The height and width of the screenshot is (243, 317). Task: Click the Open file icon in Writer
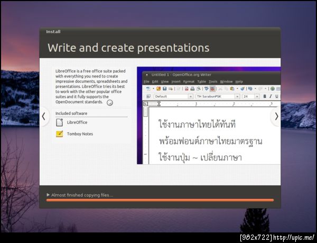(158, 89)
